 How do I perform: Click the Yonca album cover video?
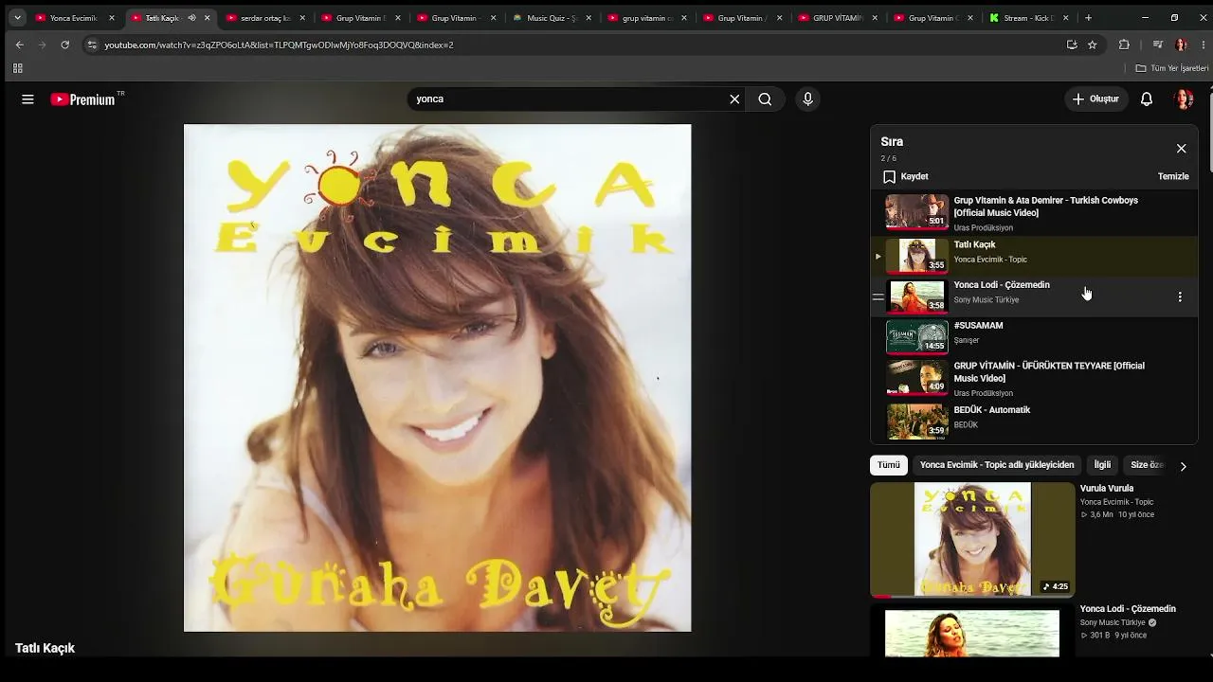(x=438, y=378)
